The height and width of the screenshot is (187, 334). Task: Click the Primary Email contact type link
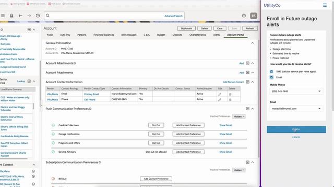click(91, 94)
